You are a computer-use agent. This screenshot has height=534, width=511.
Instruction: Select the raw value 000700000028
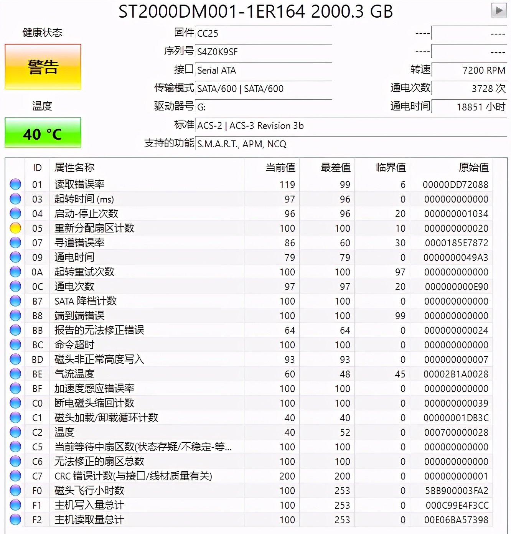(x=456, y=432)
